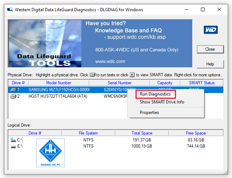Click the Total Space column header
This screenshot has width=232, height=178.
click(x=142, y=133)
